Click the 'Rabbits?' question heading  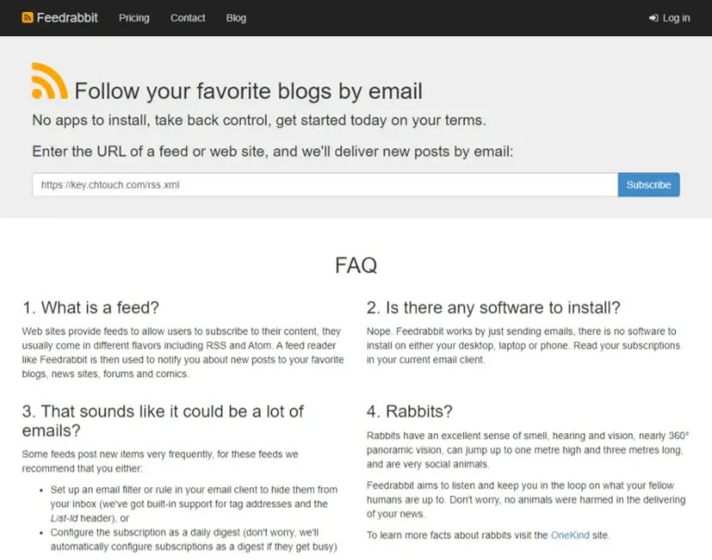click(409, 411)
